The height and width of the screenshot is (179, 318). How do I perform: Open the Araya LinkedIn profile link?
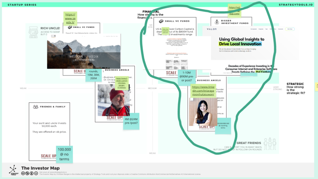(203, 90)
